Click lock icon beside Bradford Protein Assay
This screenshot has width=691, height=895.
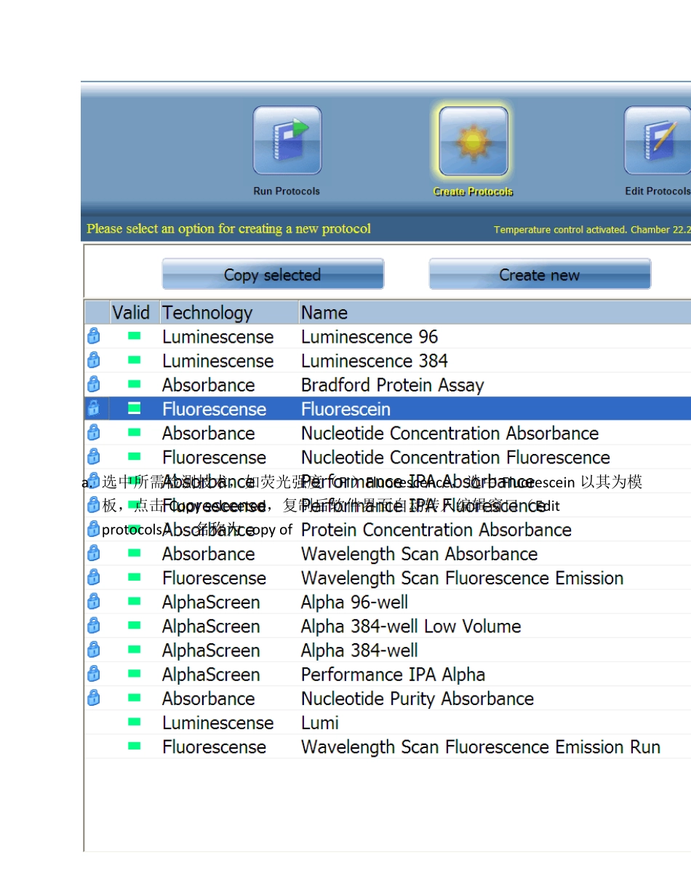point(94,384)
